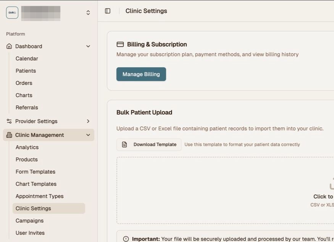Click the Billing & Subscription card icon
This screenshot has width=334, height=242.
pyautogui.click(x=120, y=44)
